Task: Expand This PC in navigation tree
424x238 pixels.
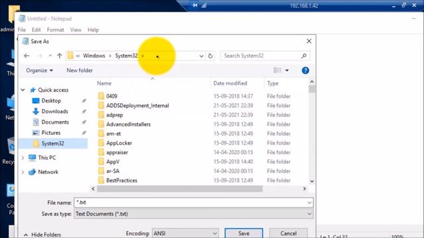Action: coord(23,158)
